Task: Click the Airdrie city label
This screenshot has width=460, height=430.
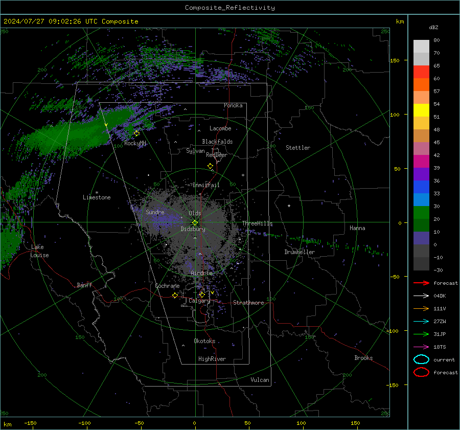Action: (201, 273)
